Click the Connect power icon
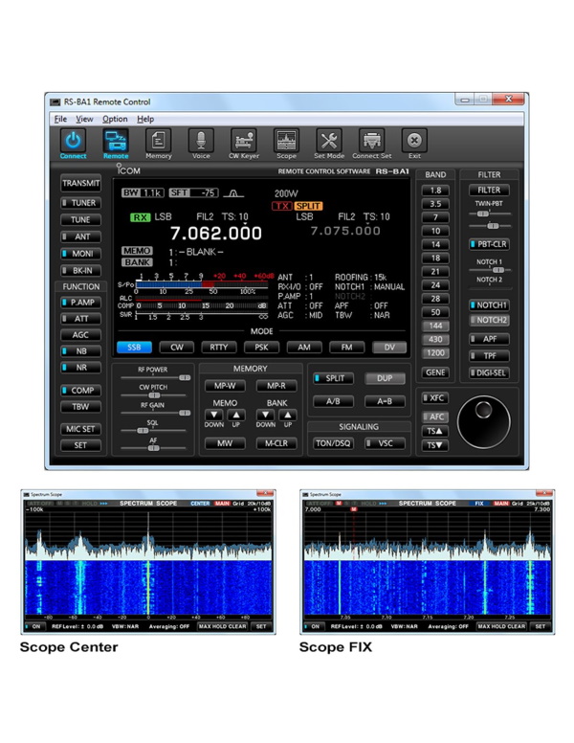Screen dimensions: 574x743 (73, 141)
